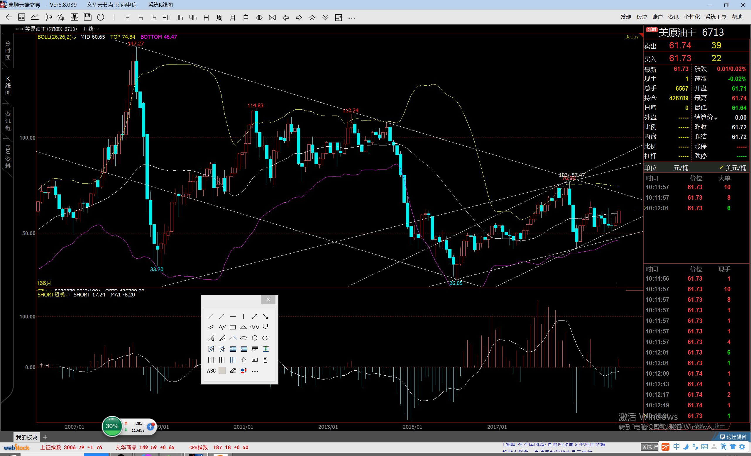Screen dimensions: 751x456
Task: Select the ellipse drawing tool
Action: point(265,338)
